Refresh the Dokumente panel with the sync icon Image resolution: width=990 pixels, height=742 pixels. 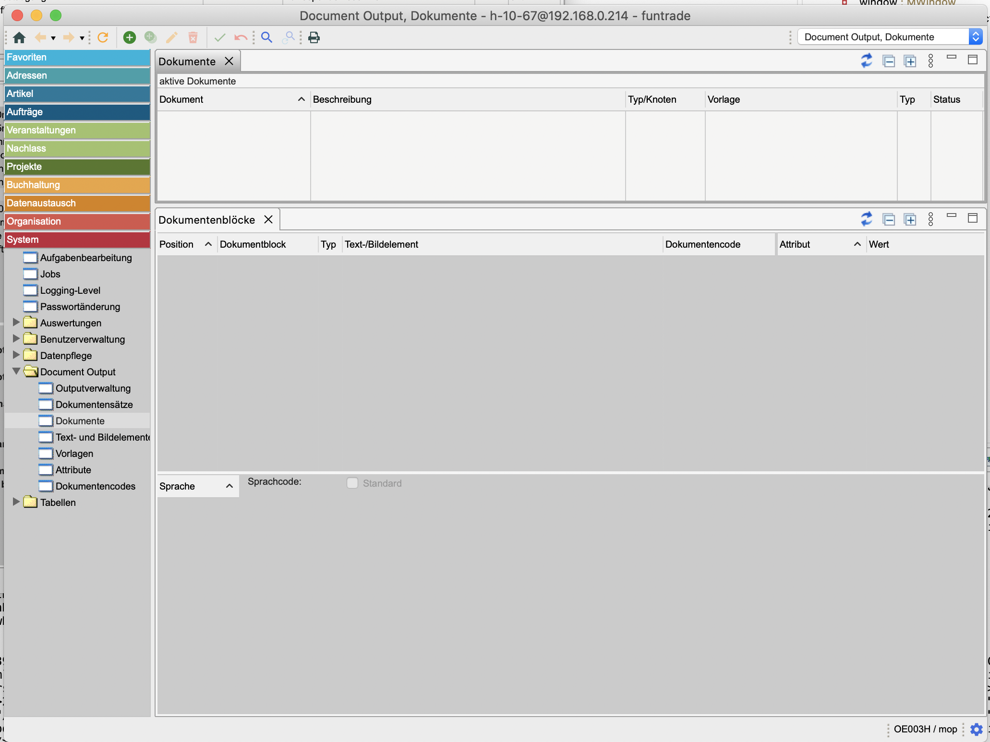point(866,61)
